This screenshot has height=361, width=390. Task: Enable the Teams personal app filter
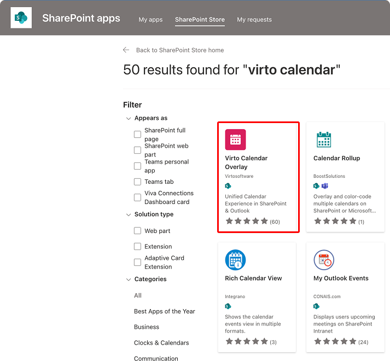(137, 166)
